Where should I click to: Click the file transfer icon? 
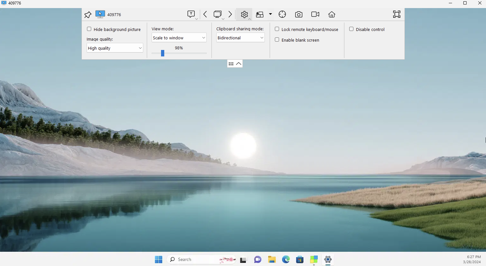click(x=260, y=15)
